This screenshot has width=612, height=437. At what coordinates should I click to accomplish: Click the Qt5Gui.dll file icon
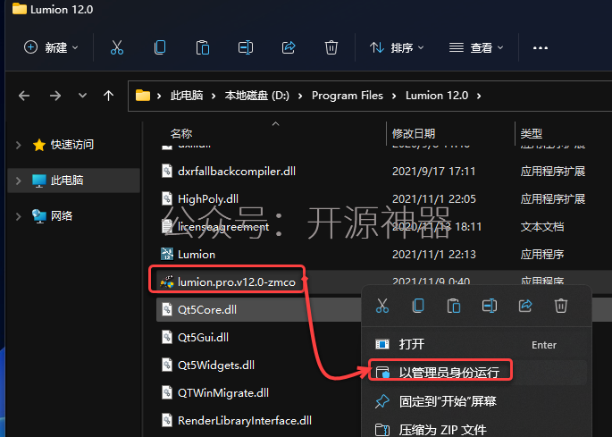167,337
